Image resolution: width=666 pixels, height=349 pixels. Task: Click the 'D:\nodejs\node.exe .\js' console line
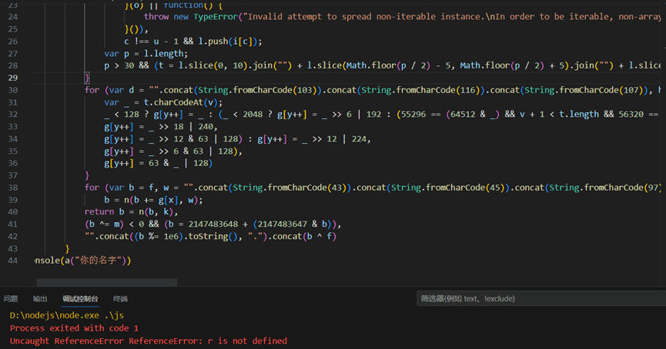pyautogui.click(x=67, y=315)
